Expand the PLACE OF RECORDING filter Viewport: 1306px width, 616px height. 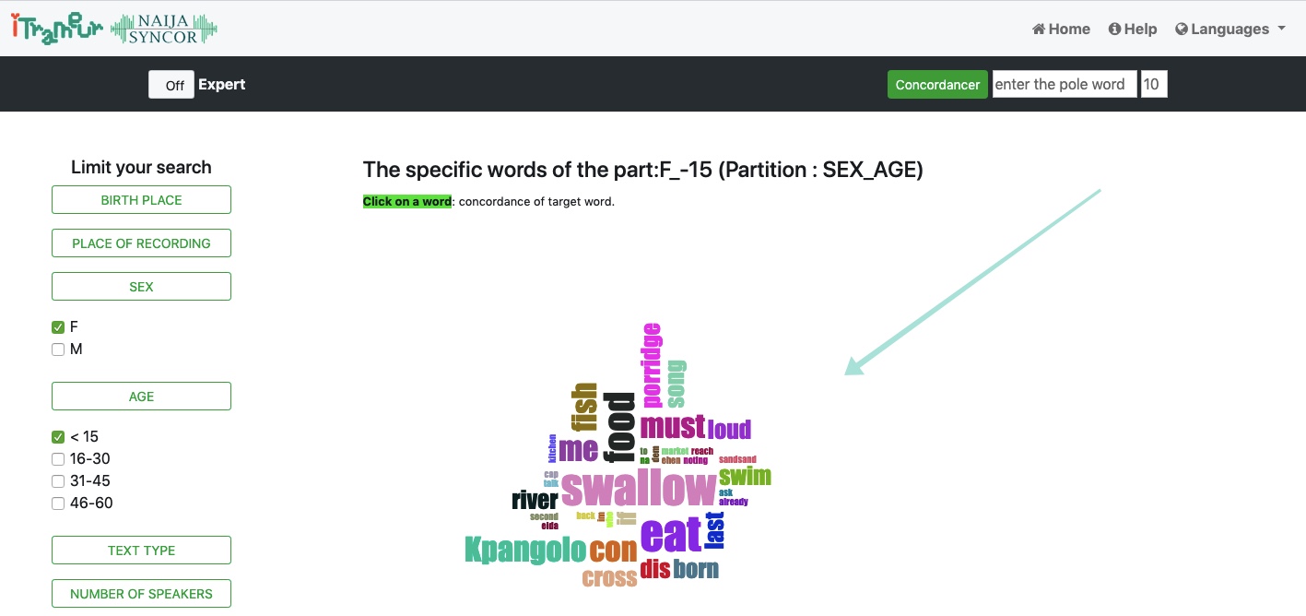pyautogui.click(x=141, y=243)
